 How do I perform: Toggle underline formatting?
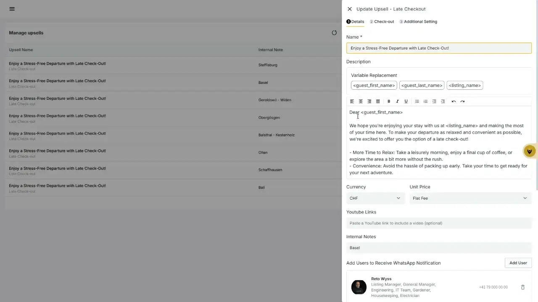coord(406,102)
